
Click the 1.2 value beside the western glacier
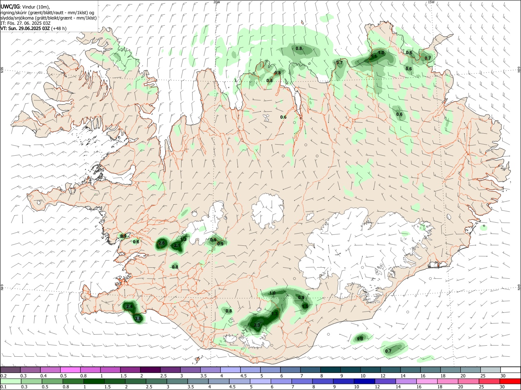pos(183,239)
